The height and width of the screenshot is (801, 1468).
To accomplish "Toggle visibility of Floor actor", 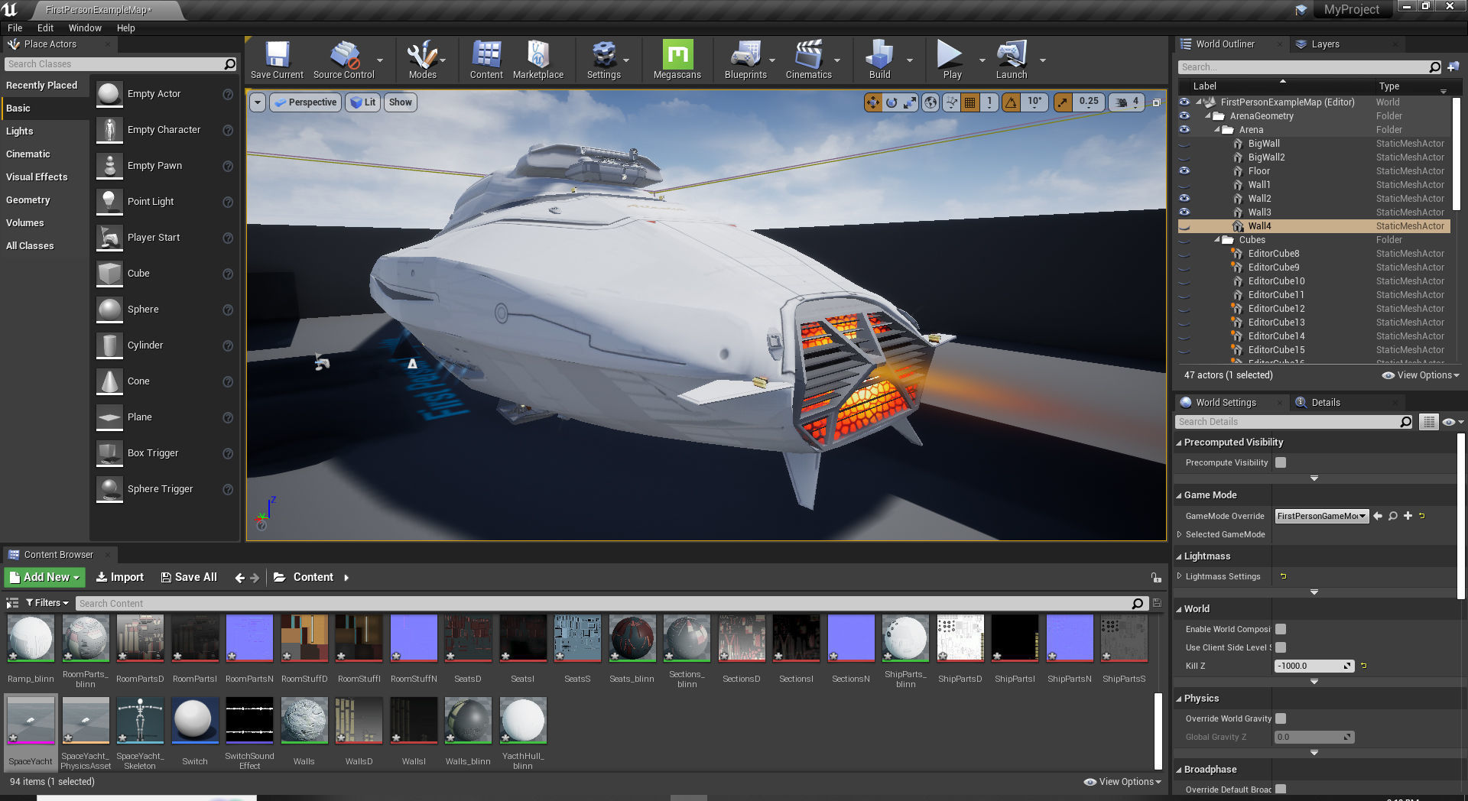I will tap(1184, 171).
